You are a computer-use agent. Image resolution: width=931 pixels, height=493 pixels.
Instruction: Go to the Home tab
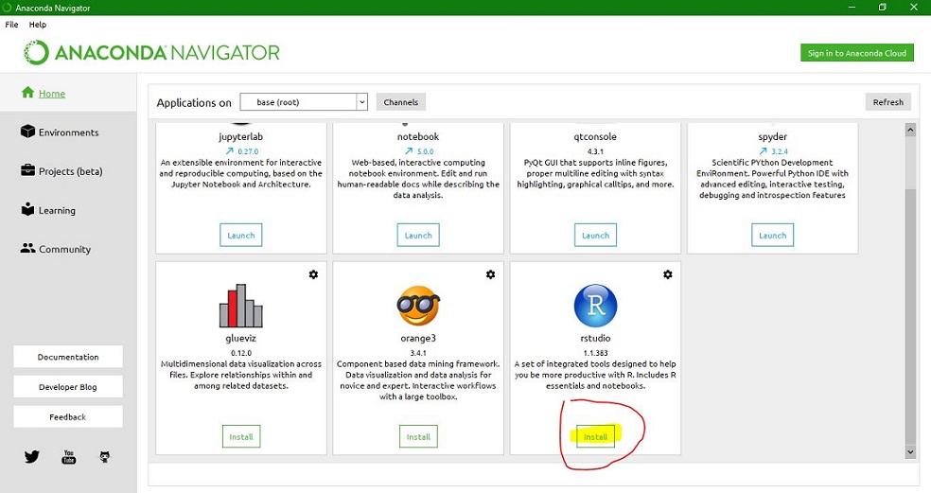tap(68, 93)
